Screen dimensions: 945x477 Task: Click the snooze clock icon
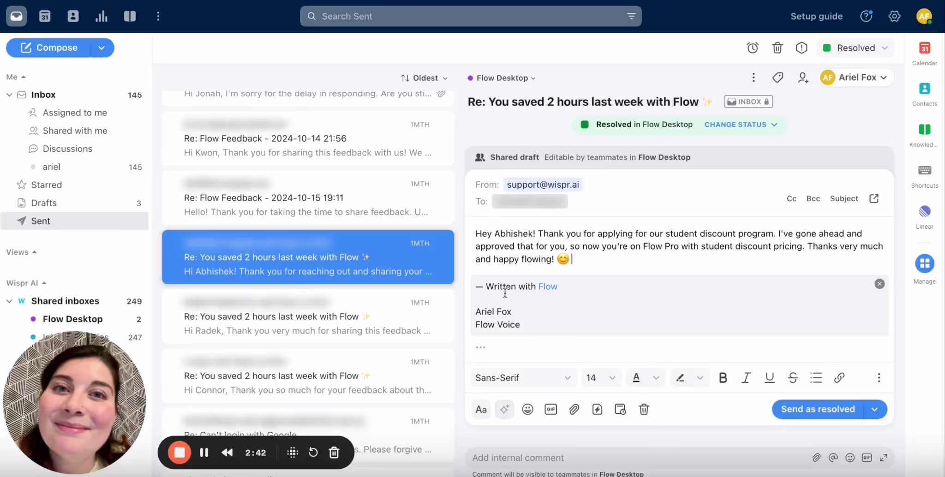coord(753,48)
